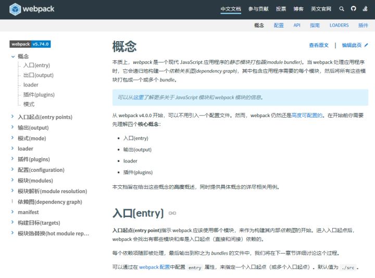Expand the 模块(modules) sidebar section
This screenshot has height=278, width=375.
12,180
